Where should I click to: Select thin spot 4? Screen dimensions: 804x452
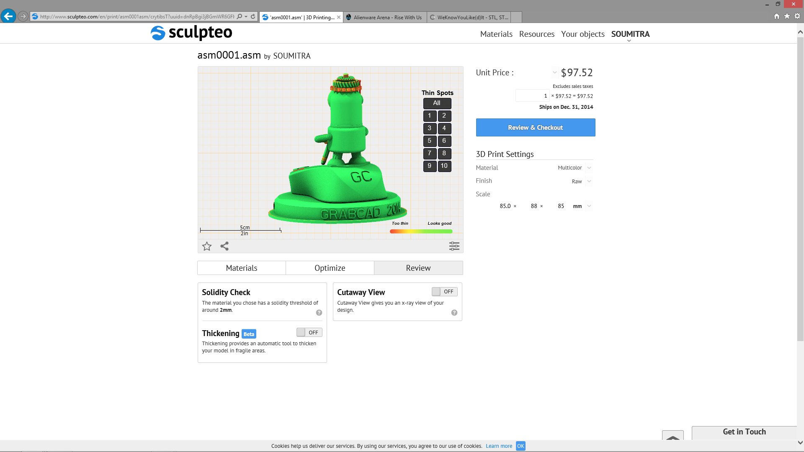point(444,128)
